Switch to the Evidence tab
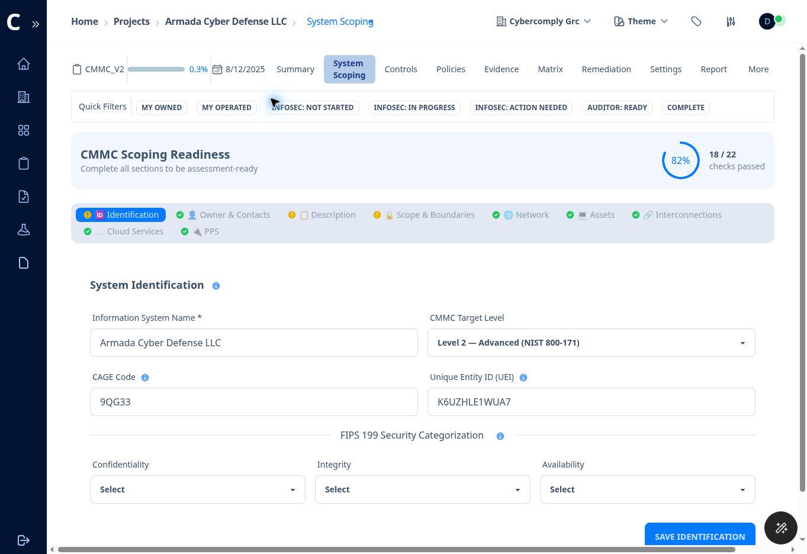The image size is (807, 554). (x=501, y=69)
